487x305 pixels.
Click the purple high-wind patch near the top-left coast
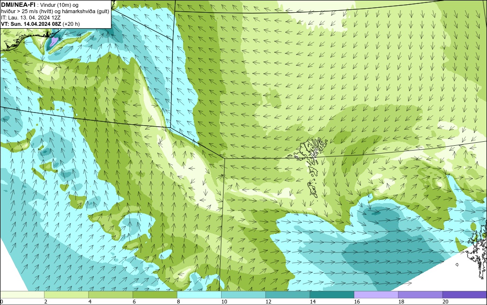coord(55,41)
